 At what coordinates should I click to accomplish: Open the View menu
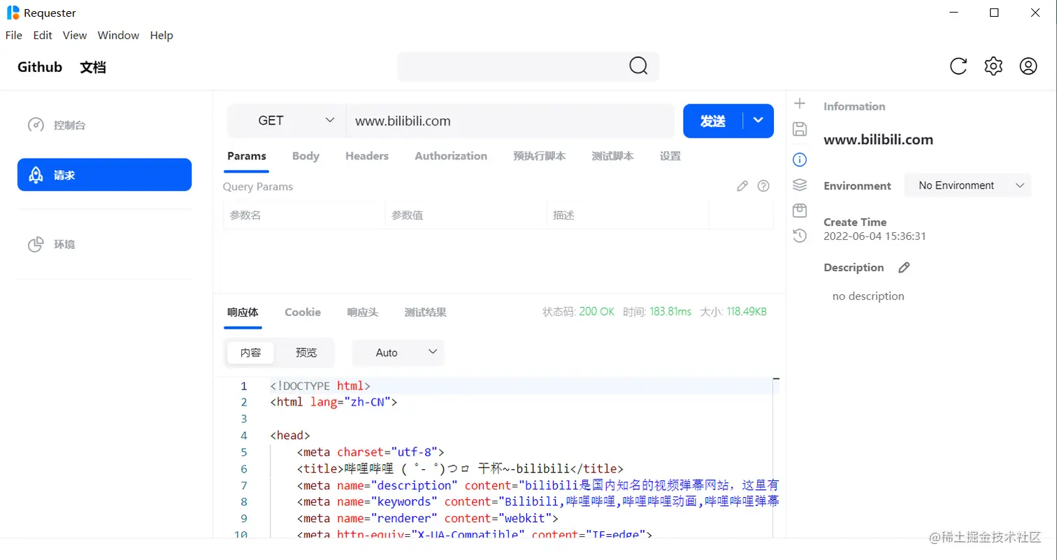point(75,35)
